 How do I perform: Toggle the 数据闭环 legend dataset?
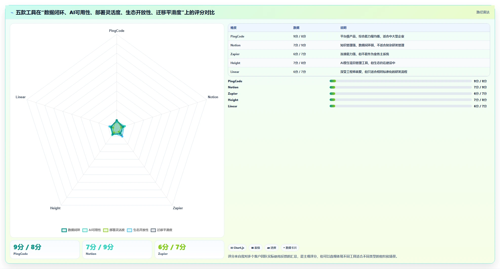(x=71, y=230)
